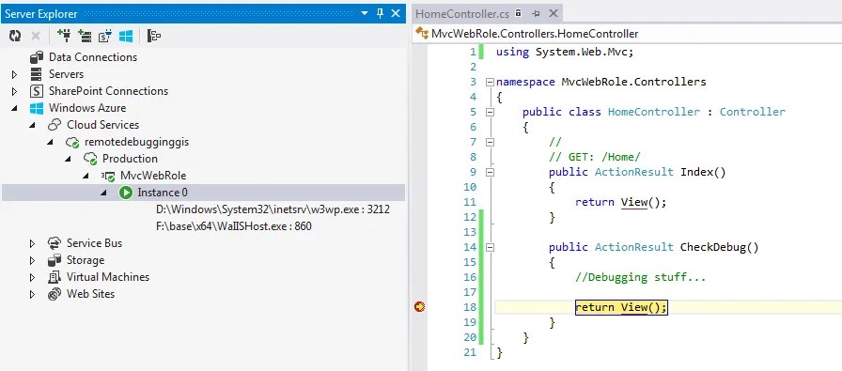Click the '// GET: /Home/' comment
Image resolution: width=842 pixels, height=371 pixels.
click(x=595, y=157)
